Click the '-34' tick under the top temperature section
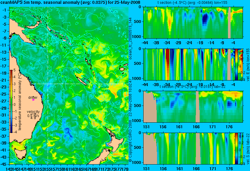Image resolution: width=250 pixels, height=171 pixels. [x=167, y=43]
